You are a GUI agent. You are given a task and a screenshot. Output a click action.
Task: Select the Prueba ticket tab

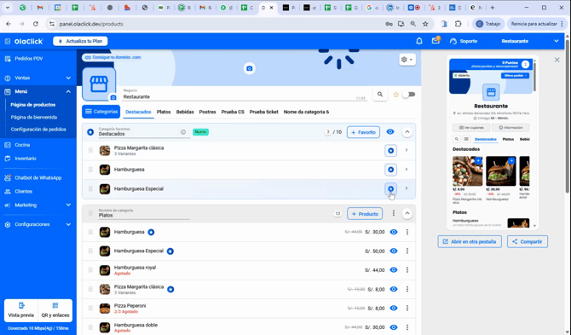coord(263,112)
